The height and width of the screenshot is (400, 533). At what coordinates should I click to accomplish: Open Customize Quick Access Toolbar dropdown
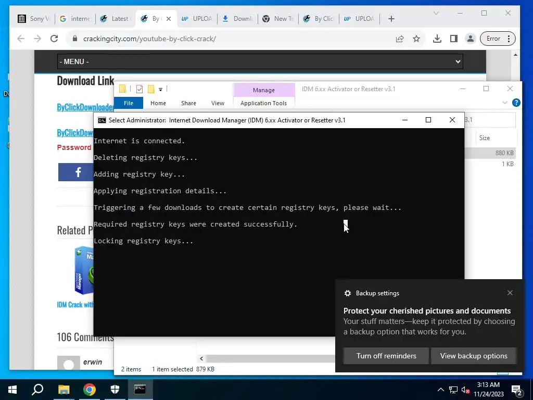coord(160,90)
